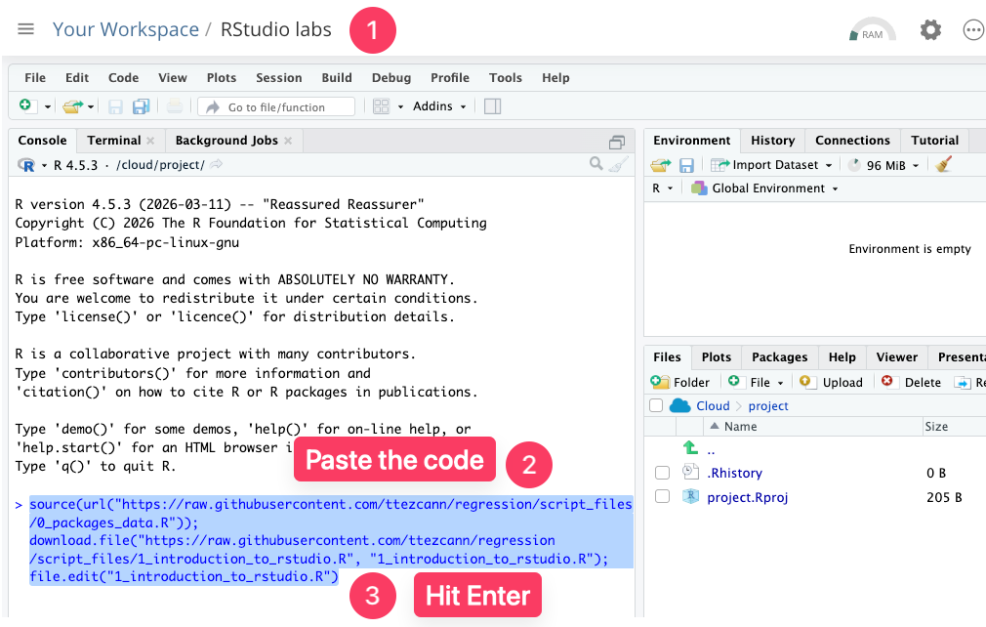986x627 pixels.
Task: Go up one directory green arrow
Action: point(690,447)
